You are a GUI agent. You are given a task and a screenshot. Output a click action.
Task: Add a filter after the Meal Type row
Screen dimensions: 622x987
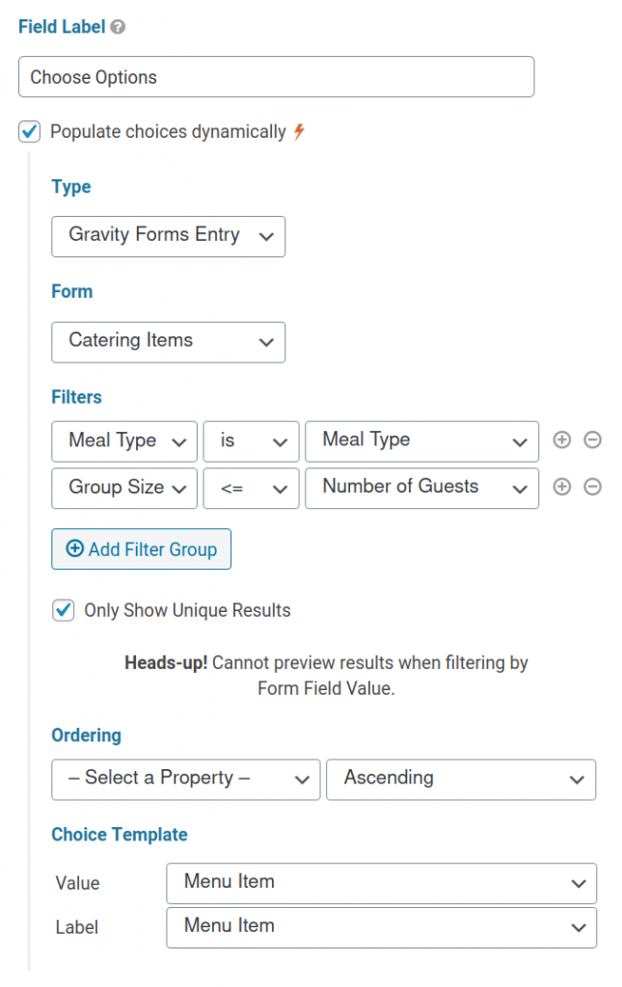coord(562,440)
